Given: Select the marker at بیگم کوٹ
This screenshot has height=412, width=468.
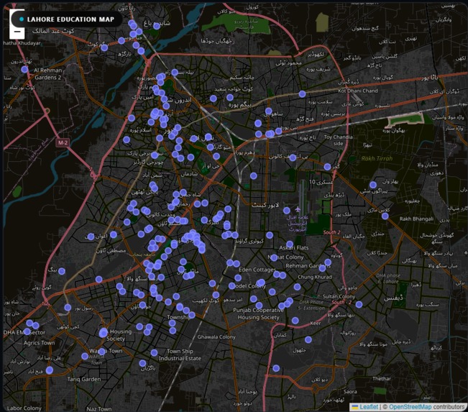Looking at the screenshot, I should coord(104,47).
